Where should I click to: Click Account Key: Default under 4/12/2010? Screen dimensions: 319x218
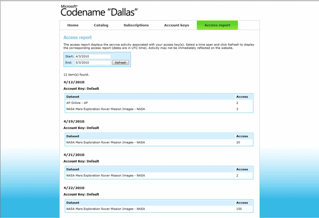pyautogui.click(x=81, y=89)
